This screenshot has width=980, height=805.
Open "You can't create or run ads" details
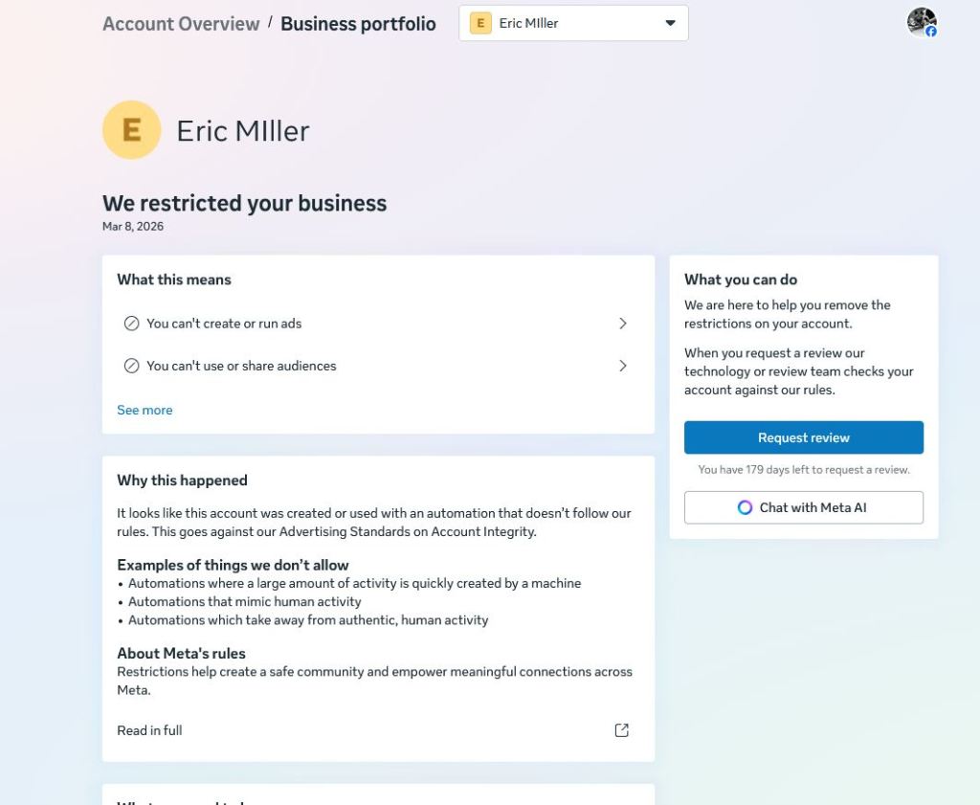pos(224,324)
